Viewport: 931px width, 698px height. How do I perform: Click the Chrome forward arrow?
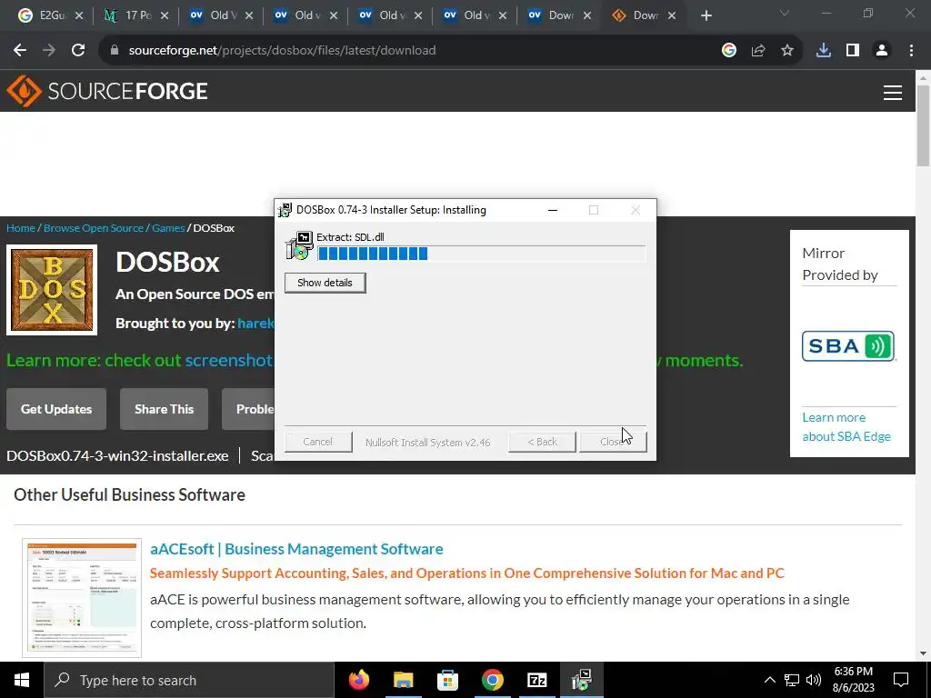point(49,51)
